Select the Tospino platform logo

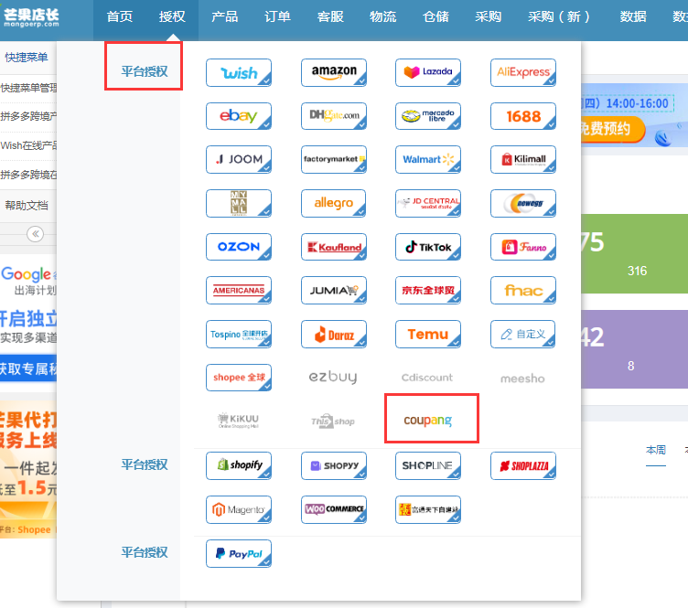(x=239, y=334)
